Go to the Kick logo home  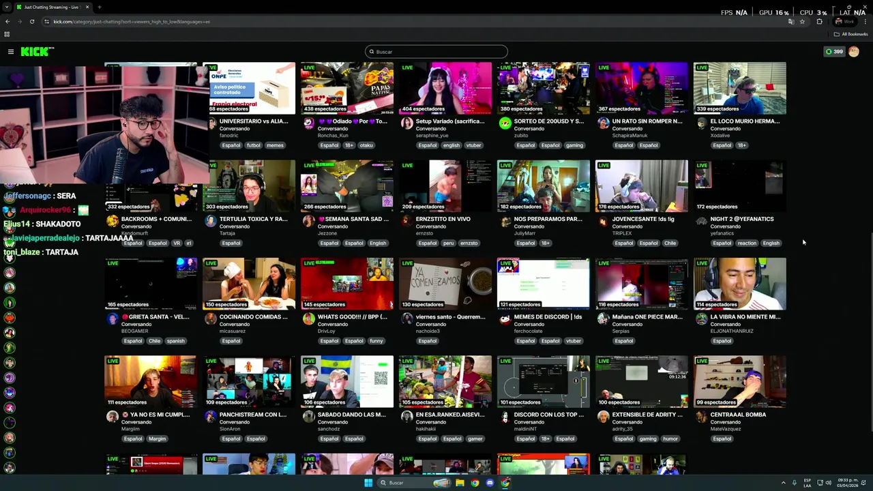37,51
